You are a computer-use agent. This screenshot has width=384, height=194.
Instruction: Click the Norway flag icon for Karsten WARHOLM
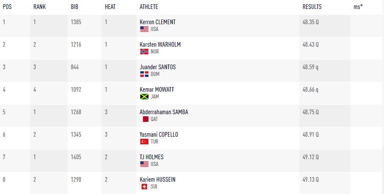point(144,51)
